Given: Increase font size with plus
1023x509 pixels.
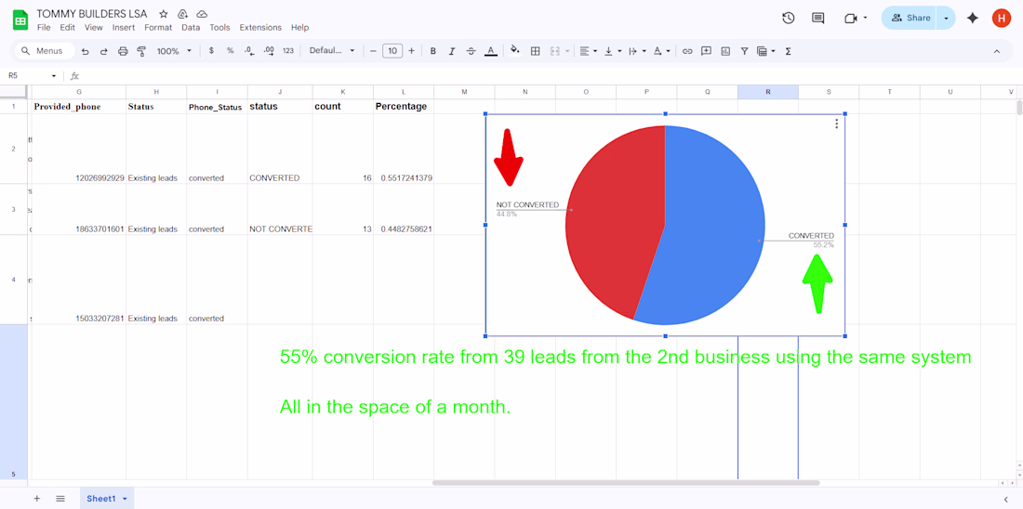Looking at the screenshot, I should click(411, 51).
